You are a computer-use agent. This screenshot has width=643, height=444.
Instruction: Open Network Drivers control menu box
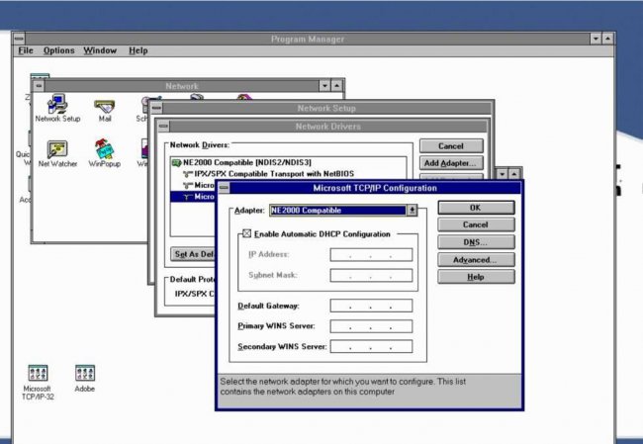pyautogui.click(x=163, y=126)
